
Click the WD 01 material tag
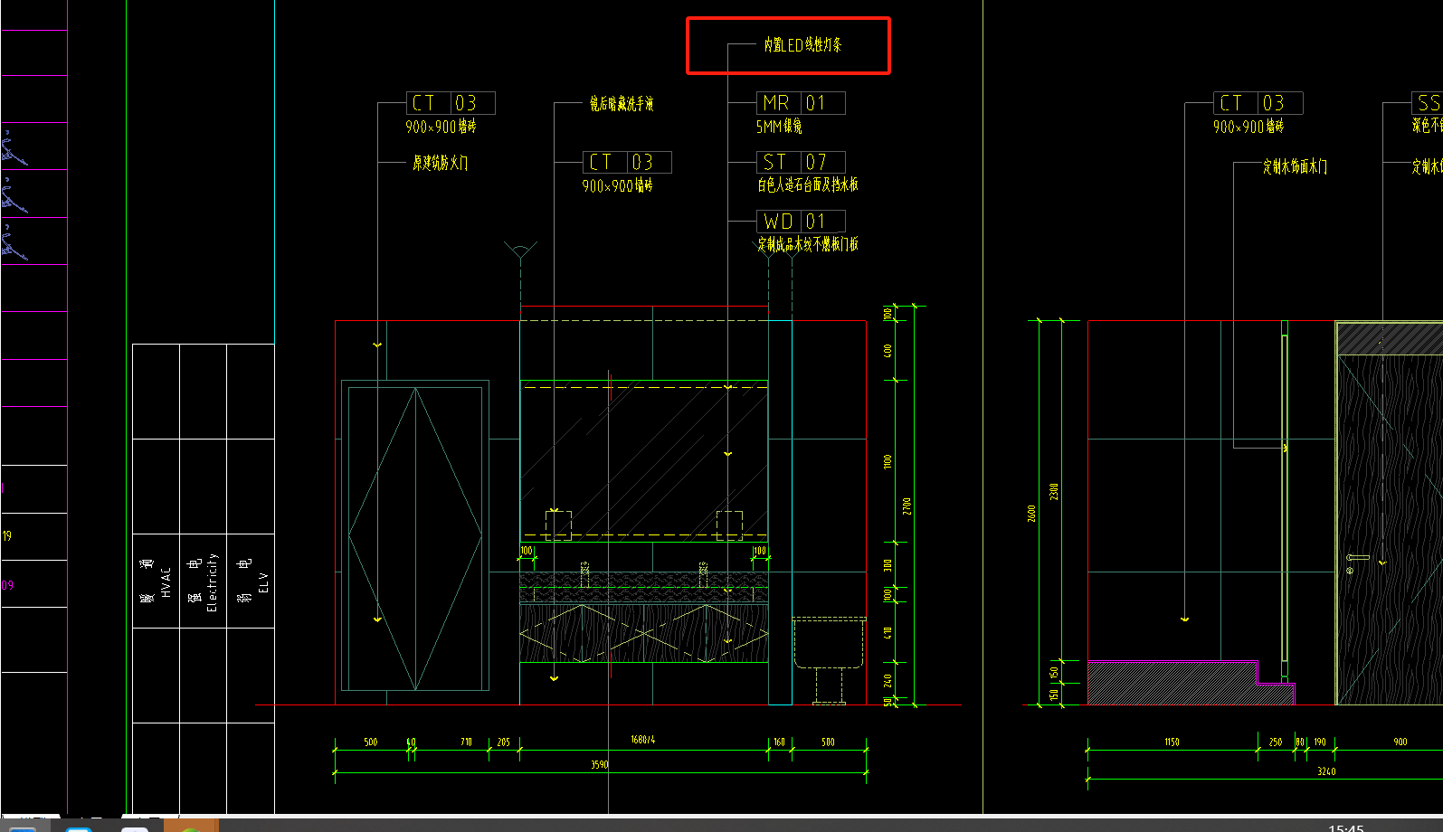pyautogui.click(x=801, y=221)
